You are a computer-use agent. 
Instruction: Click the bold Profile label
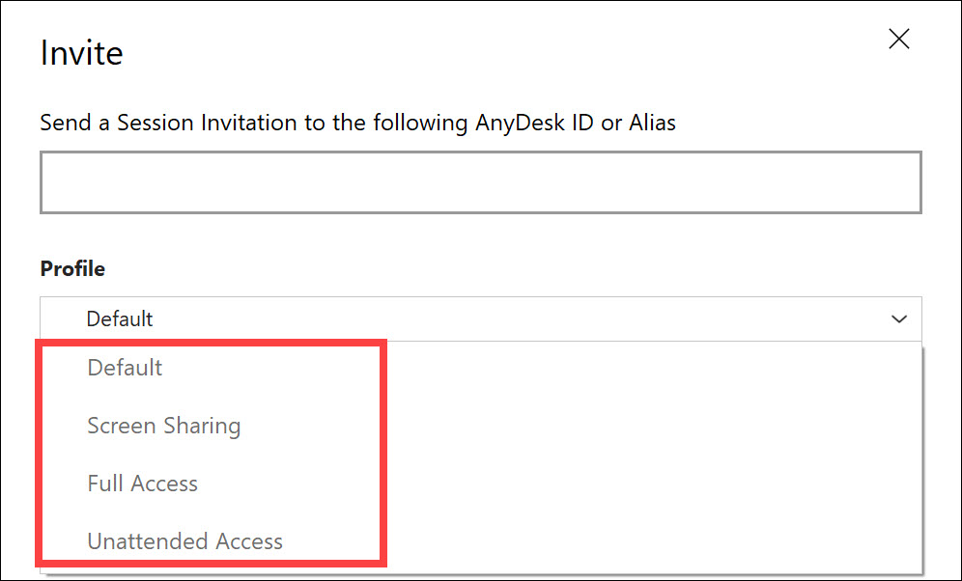click(x=72, y=269)
